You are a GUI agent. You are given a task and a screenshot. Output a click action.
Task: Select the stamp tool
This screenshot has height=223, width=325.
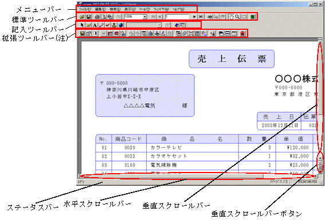(114, 25)
